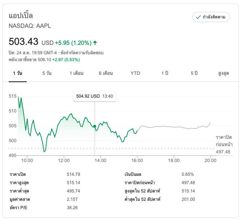Click the 504.92 USD chart tooltip
Viewport: 241px width, 220px height.
94,96
